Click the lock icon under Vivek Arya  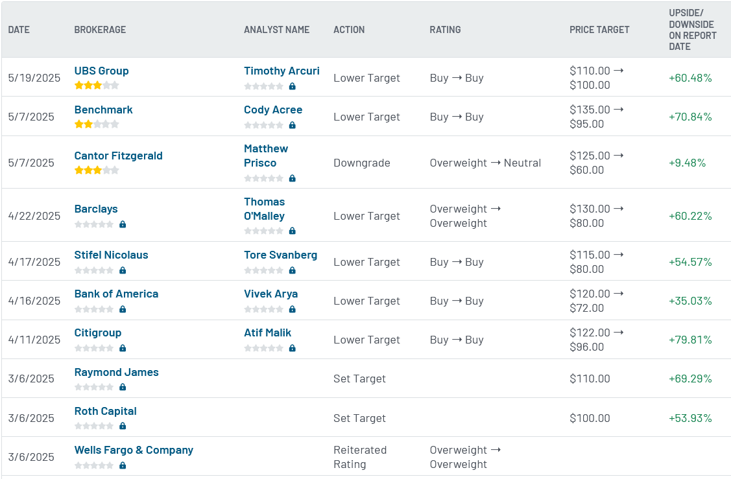(x=293, y=309)
